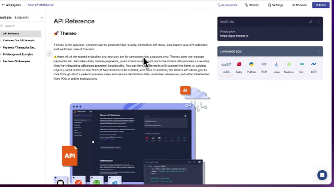Open Language Box options menu

click(x=318, y=51)
